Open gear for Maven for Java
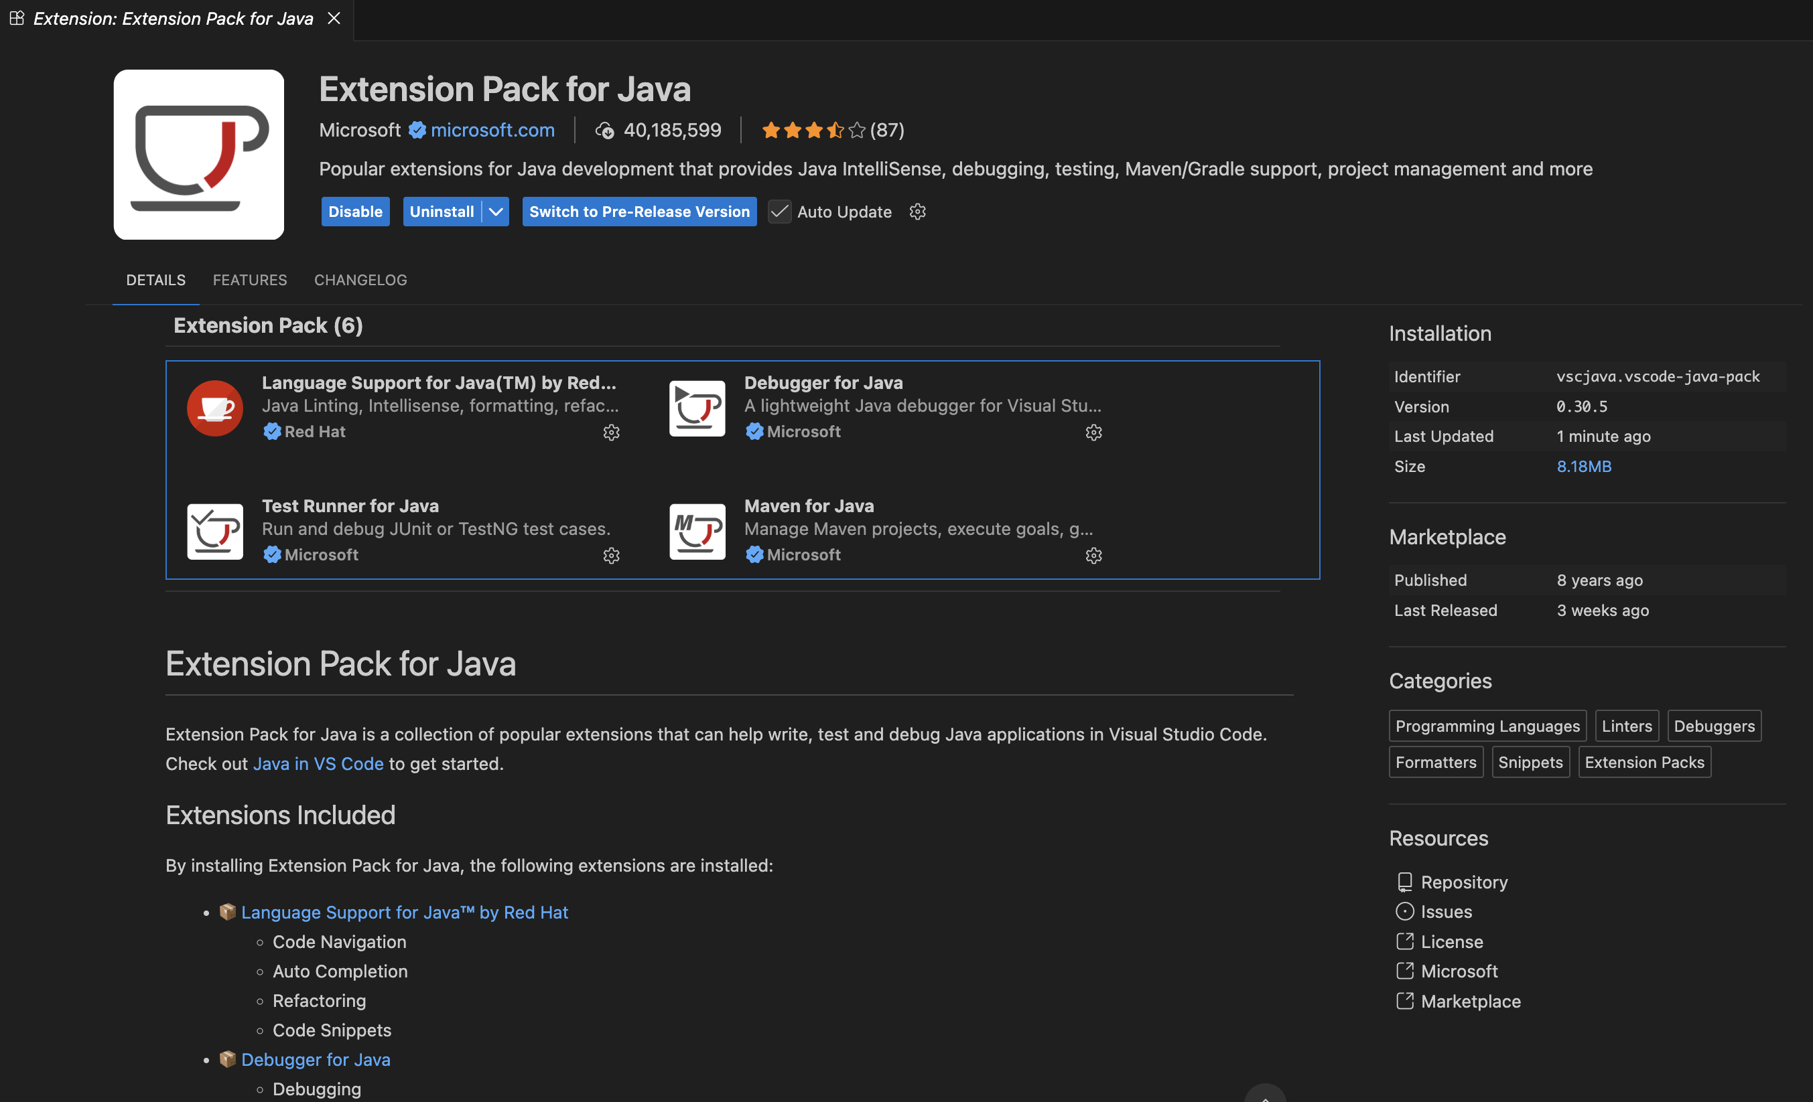Image resolution: width=1813 pixels, height=1102 pixels. (1093, 556)
